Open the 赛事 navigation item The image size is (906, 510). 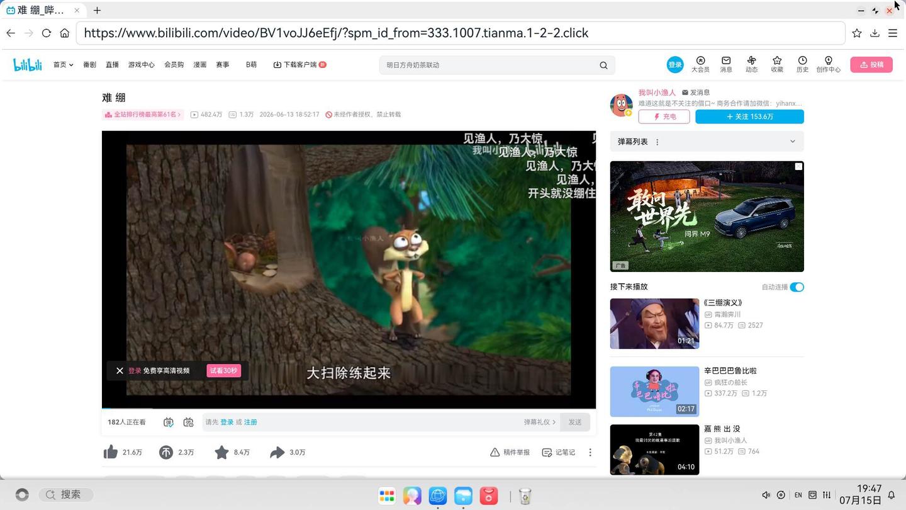(x=222, y=65)
